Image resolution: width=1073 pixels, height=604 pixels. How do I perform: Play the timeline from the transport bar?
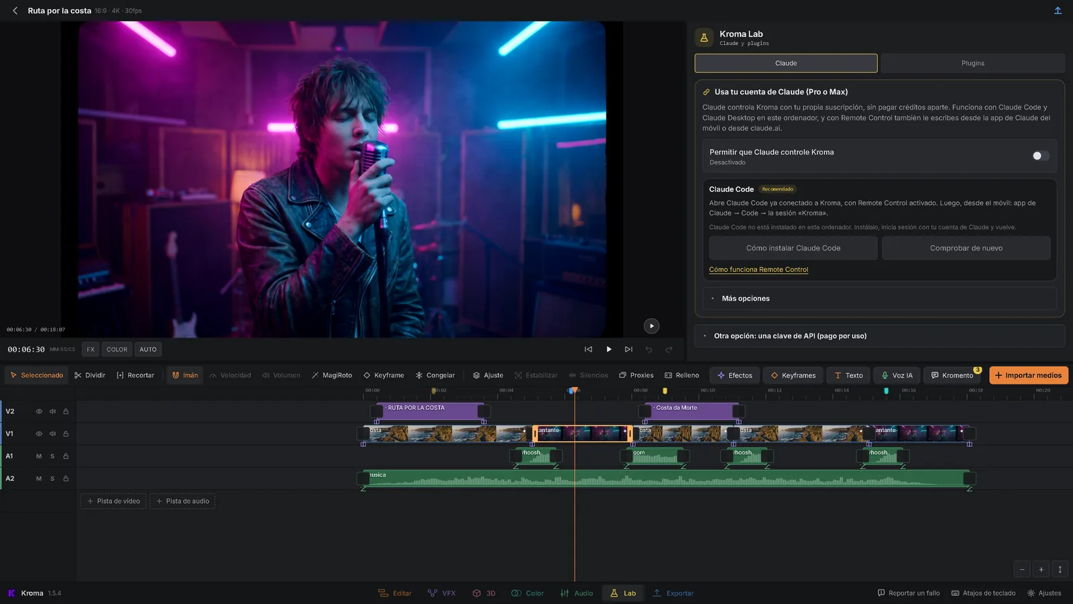[609, 349]
